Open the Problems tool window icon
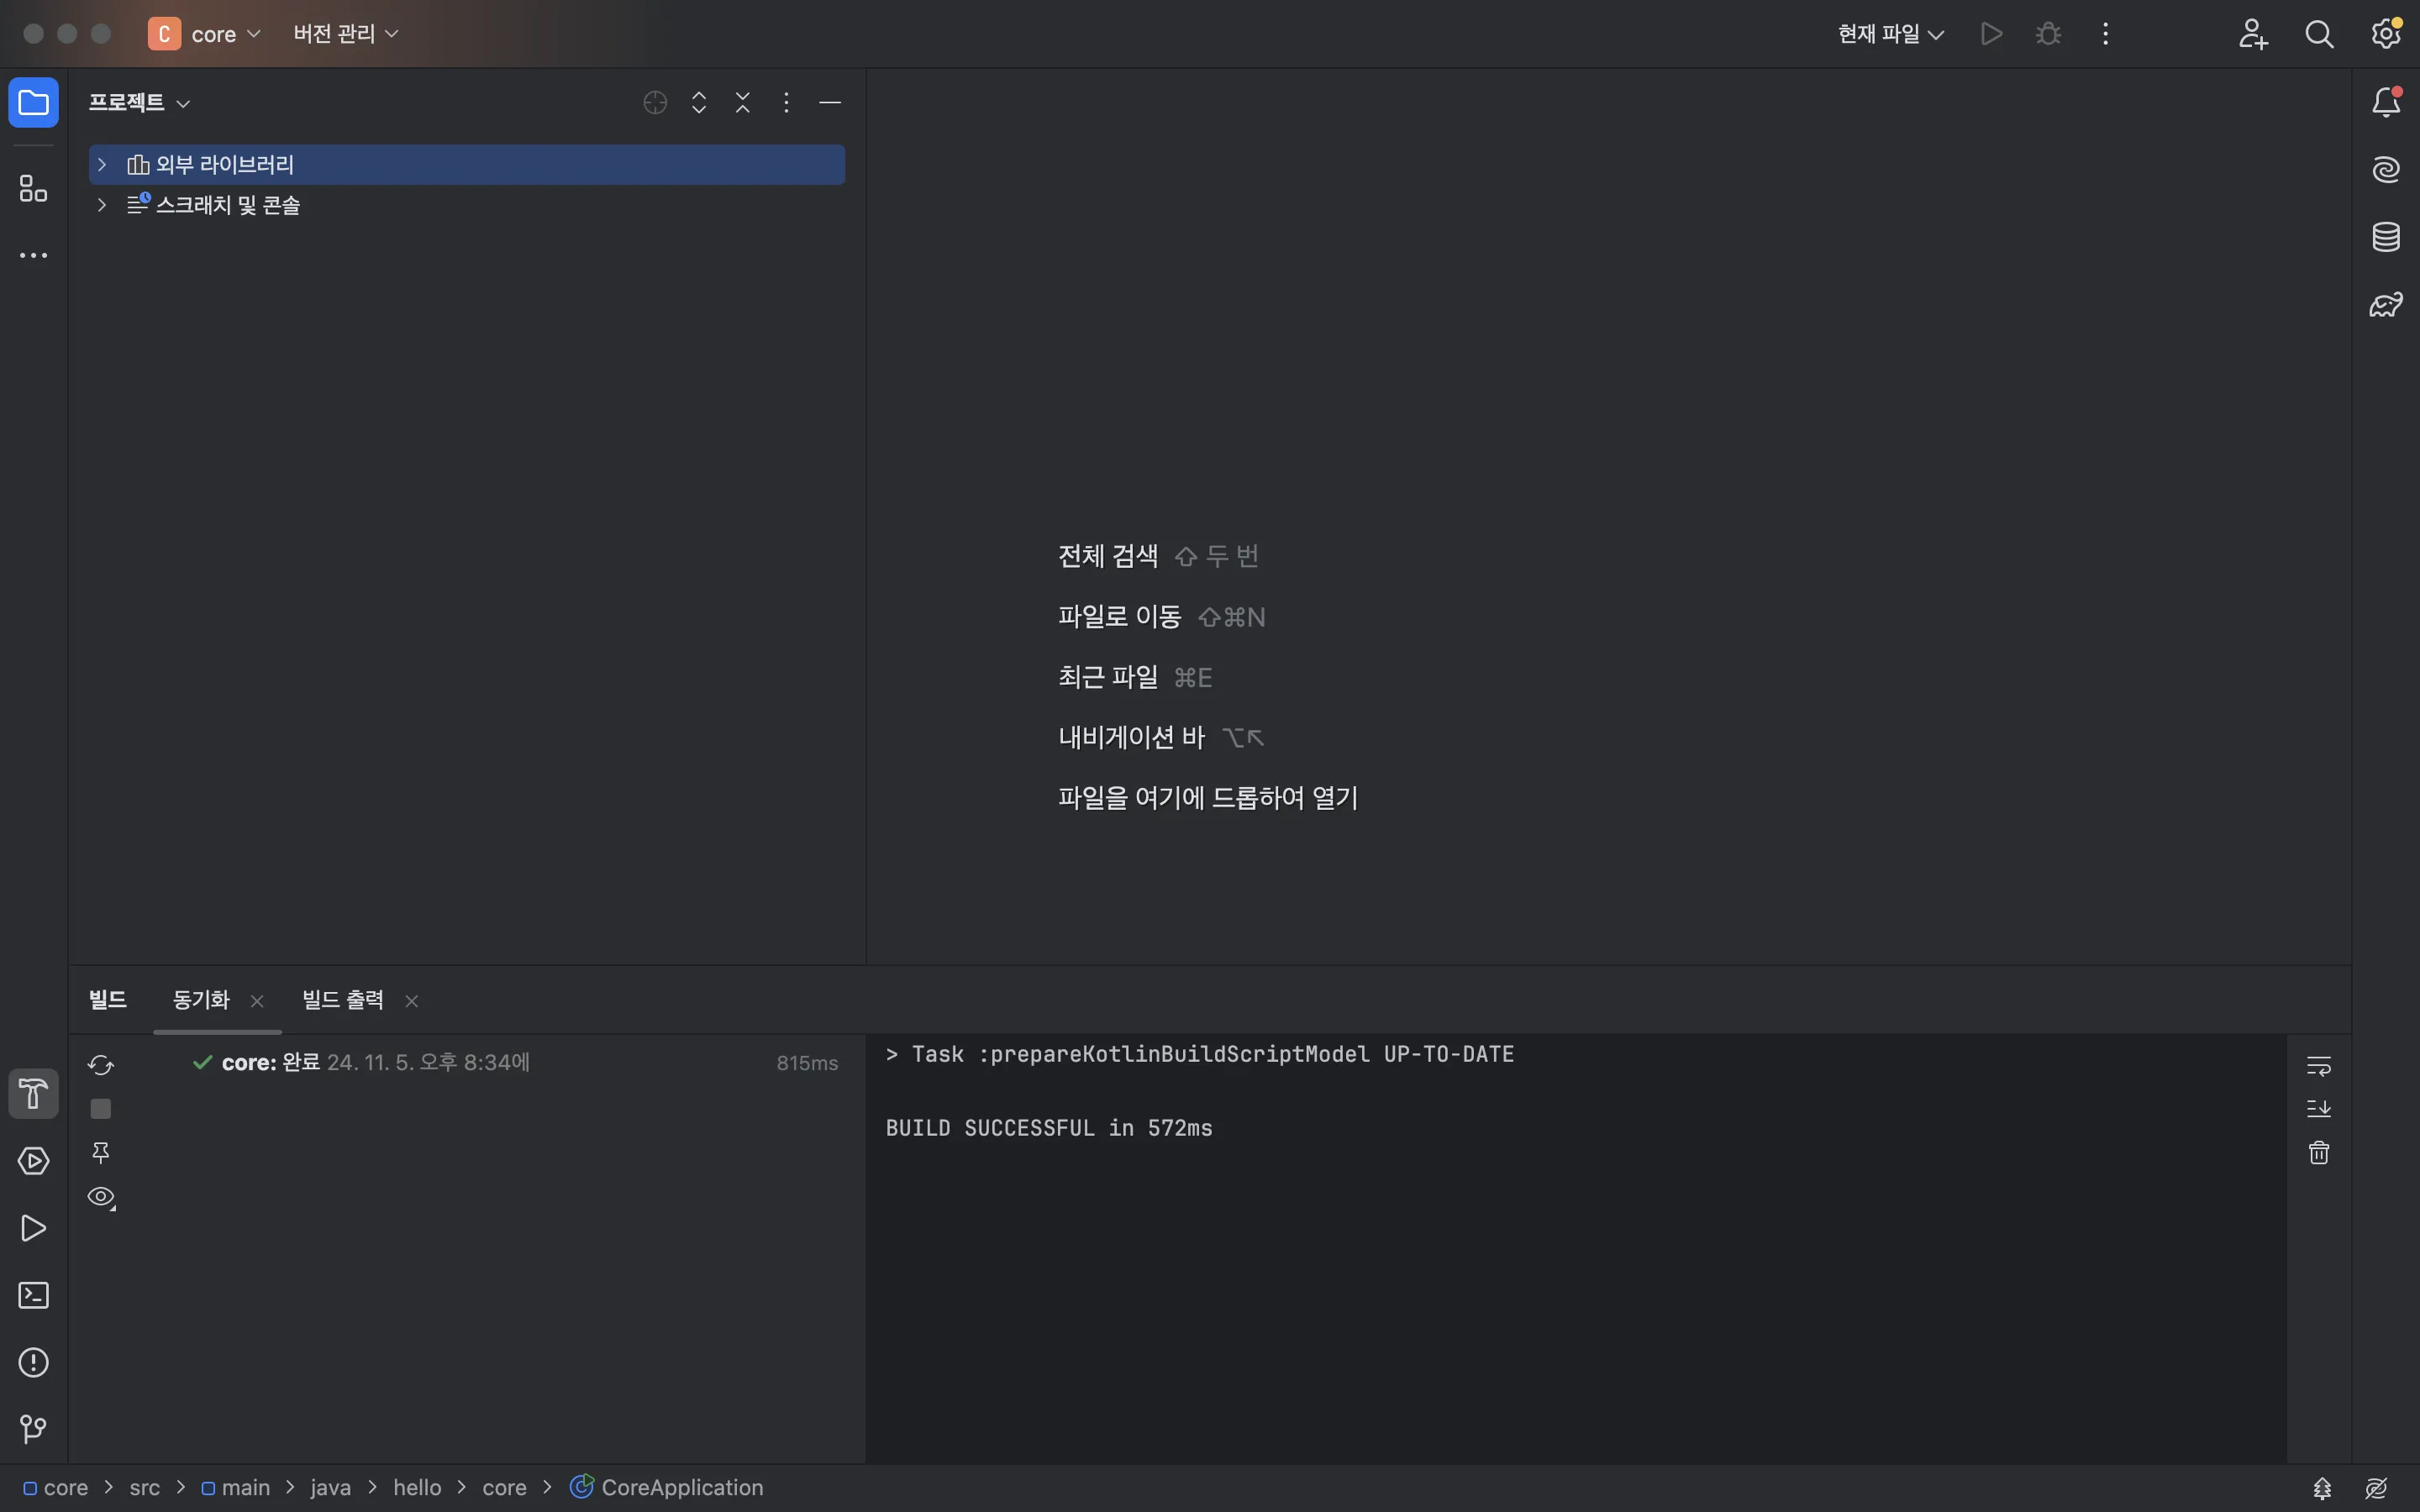This screenshot has width=2420, height=1512. pyautogui.click(x=33, y=1362)
